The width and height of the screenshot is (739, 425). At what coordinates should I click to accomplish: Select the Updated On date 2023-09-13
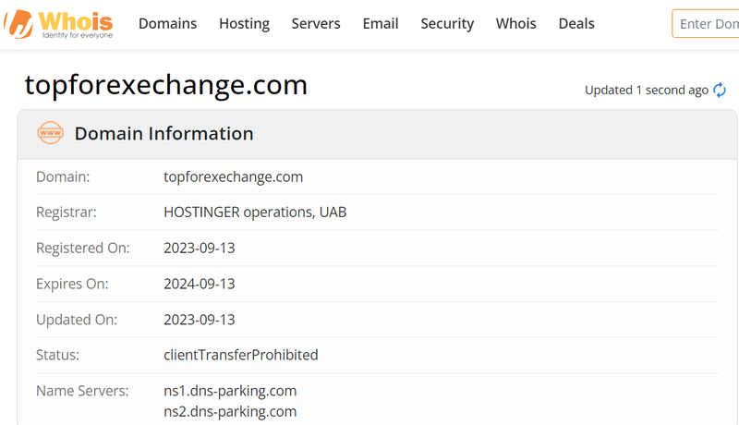click(x=200, y=320)
